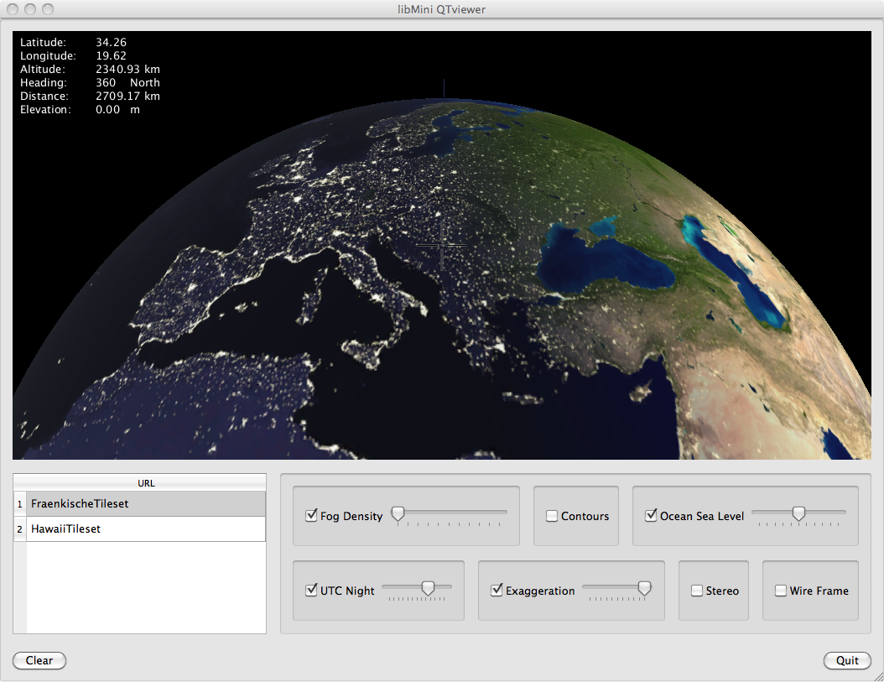Select HawaiiTileset in the URL list
Viewport: 884px width, 682px height.
146,529
